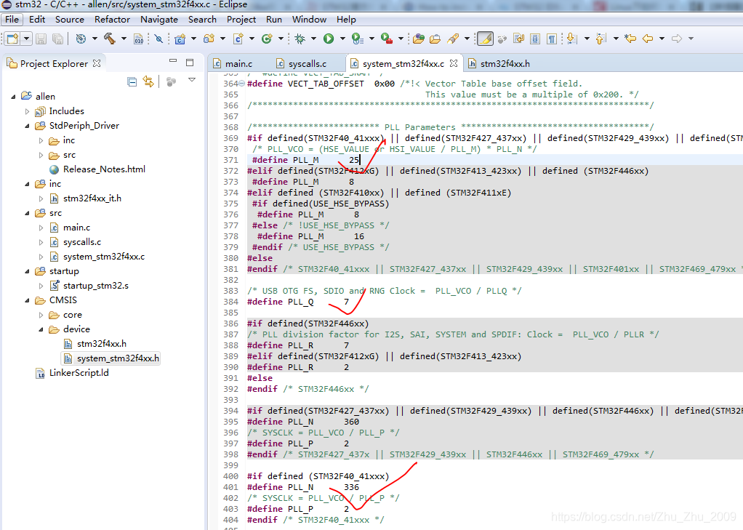Image resolution: width=743 pixels, height=530 pixels.
Task: Click the New source folder icon
Action: (209, 39)
